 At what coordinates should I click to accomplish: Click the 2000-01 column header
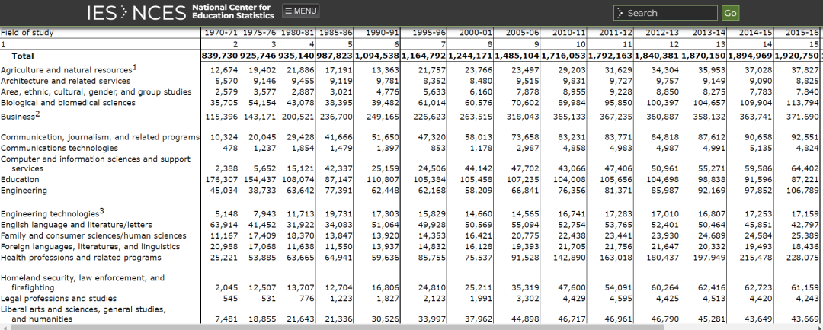[476, 33]
